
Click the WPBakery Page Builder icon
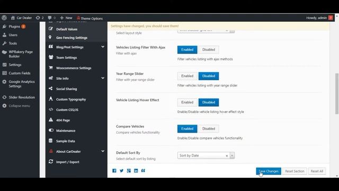[x=4, y=52]
